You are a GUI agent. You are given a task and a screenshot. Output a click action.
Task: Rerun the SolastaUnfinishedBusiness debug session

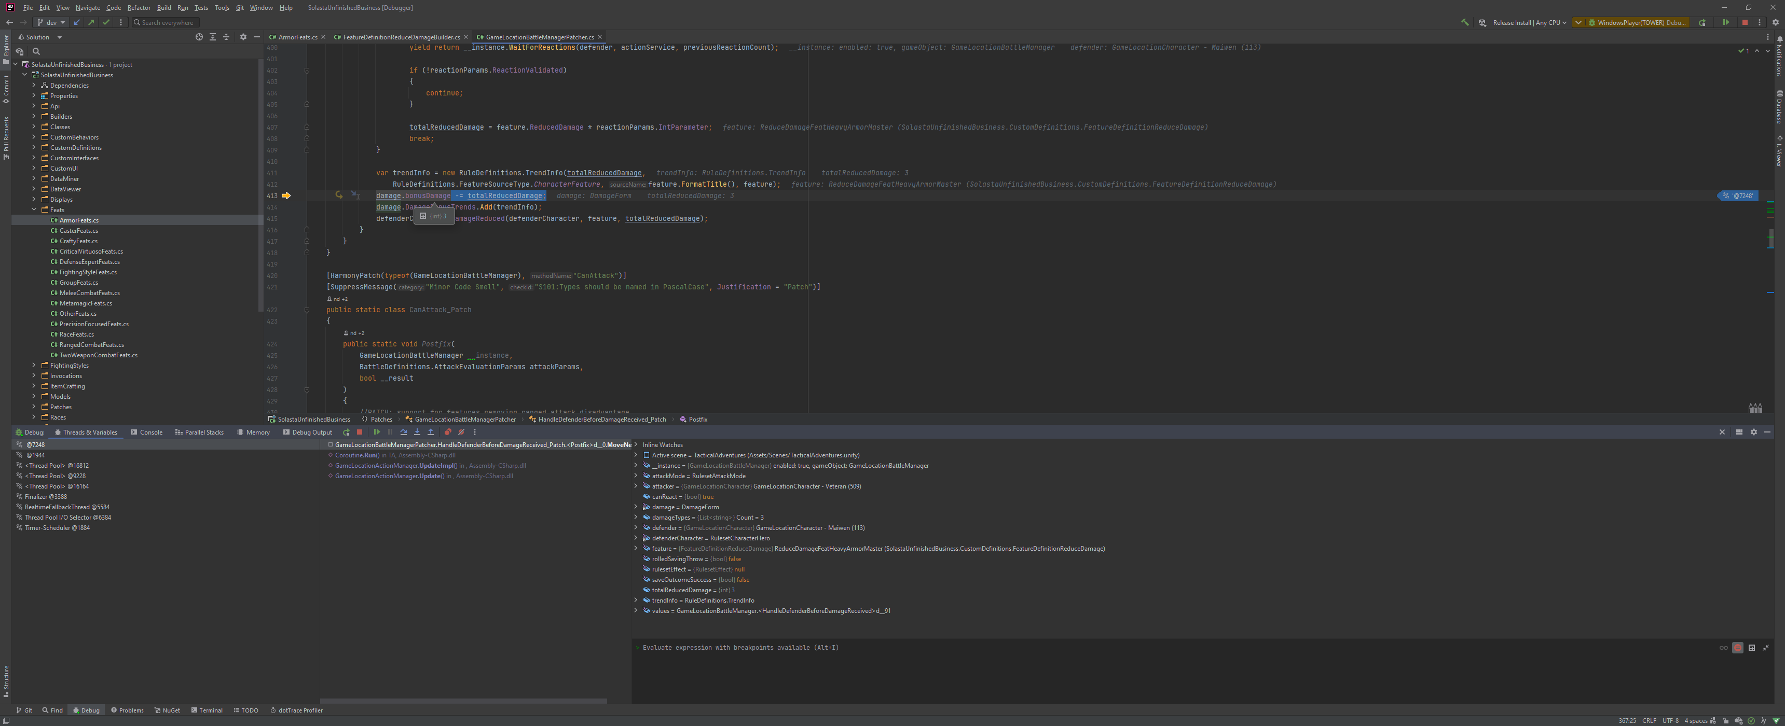(x=346, y=431)
